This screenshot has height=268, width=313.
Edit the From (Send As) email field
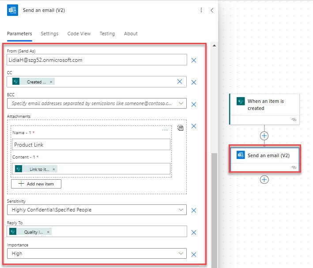[97, 60]
